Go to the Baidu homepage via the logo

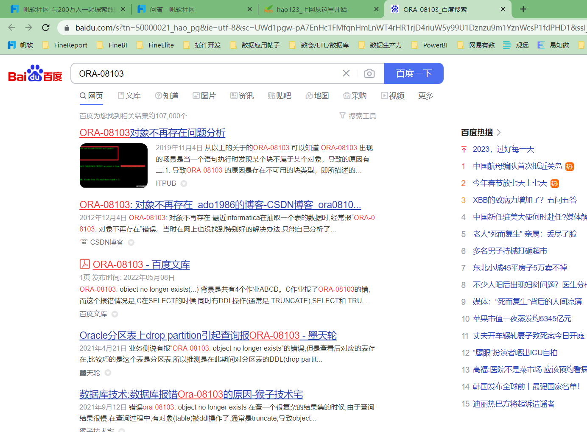[x=35, y=73]
